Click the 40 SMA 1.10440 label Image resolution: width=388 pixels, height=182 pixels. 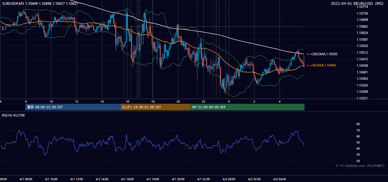(x=321, y=65)
